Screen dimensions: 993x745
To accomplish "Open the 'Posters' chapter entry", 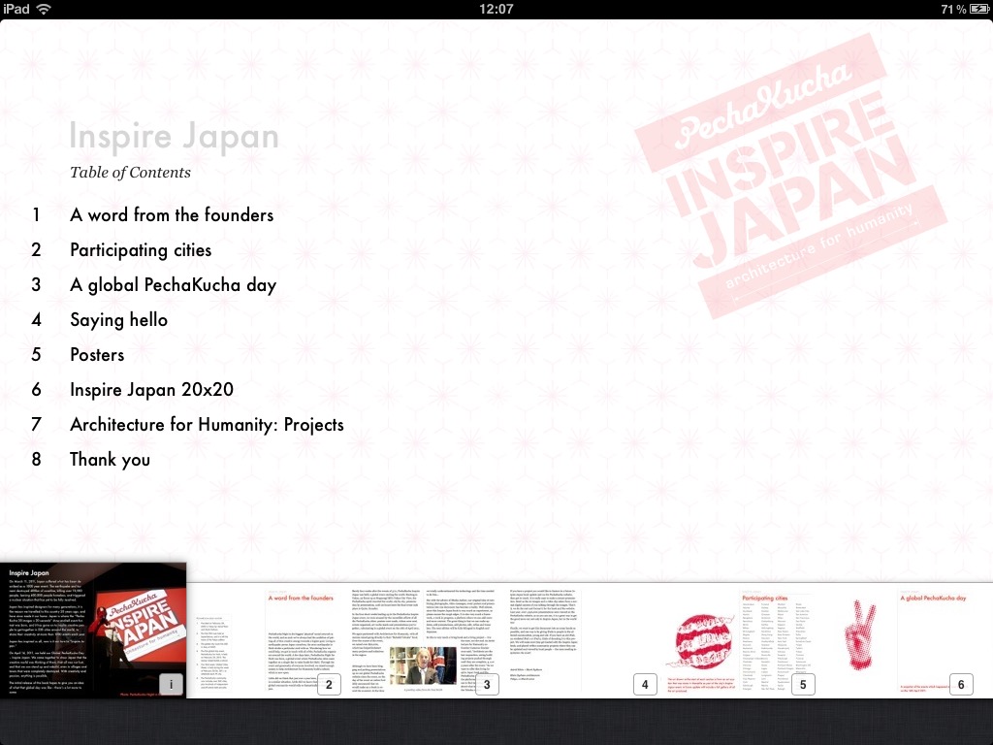I will pyautogui.click(x=97, y=355).
